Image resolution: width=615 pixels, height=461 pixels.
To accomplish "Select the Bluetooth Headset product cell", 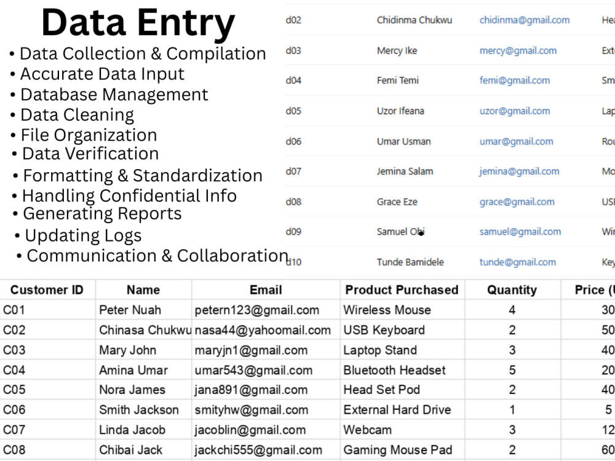I will click(402, 370).
